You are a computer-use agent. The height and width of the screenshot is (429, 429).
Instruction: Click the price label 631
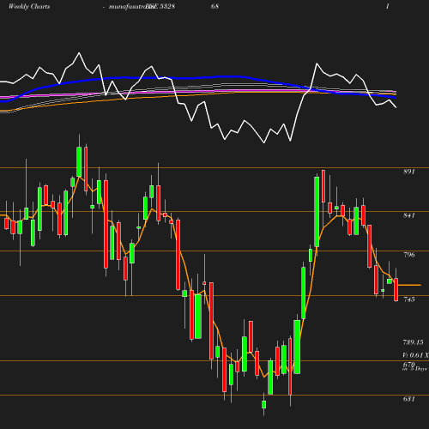(408, 399)
